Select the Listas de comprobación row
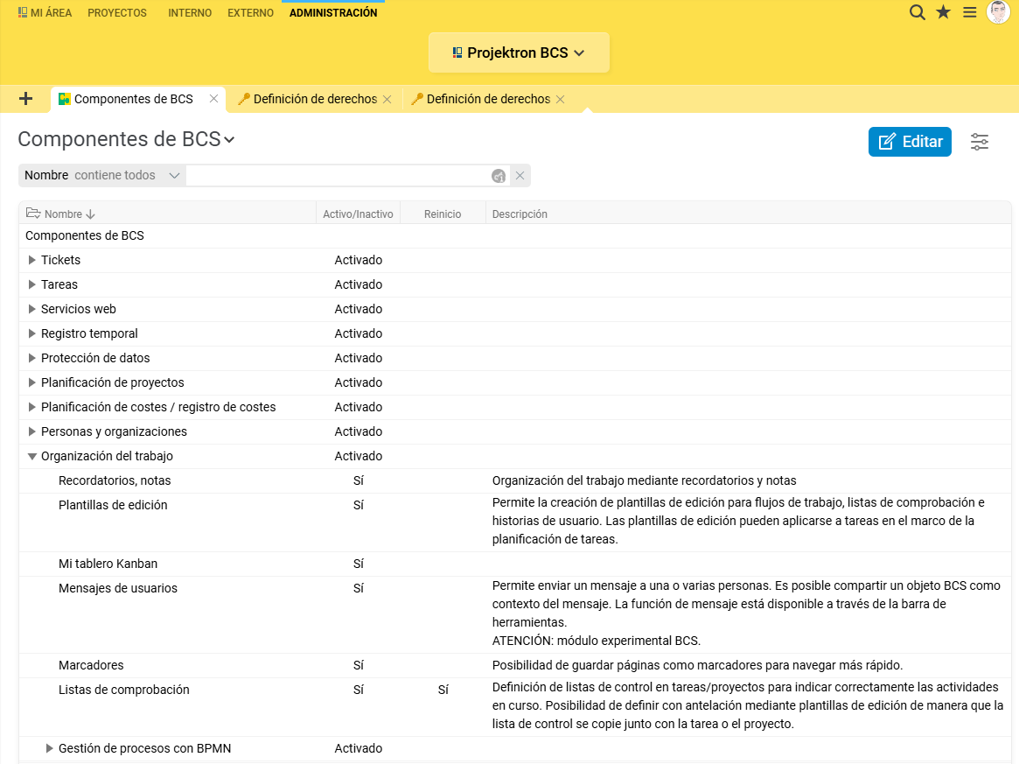 tap(514, 707)
